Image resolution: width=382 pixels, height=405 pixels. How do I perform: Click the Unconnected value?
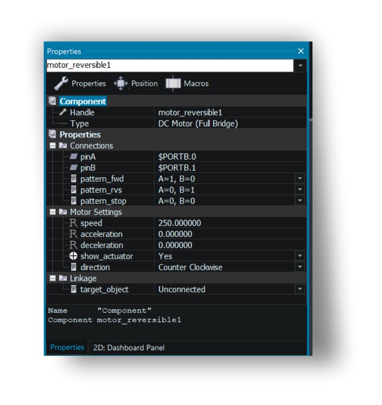182,289
